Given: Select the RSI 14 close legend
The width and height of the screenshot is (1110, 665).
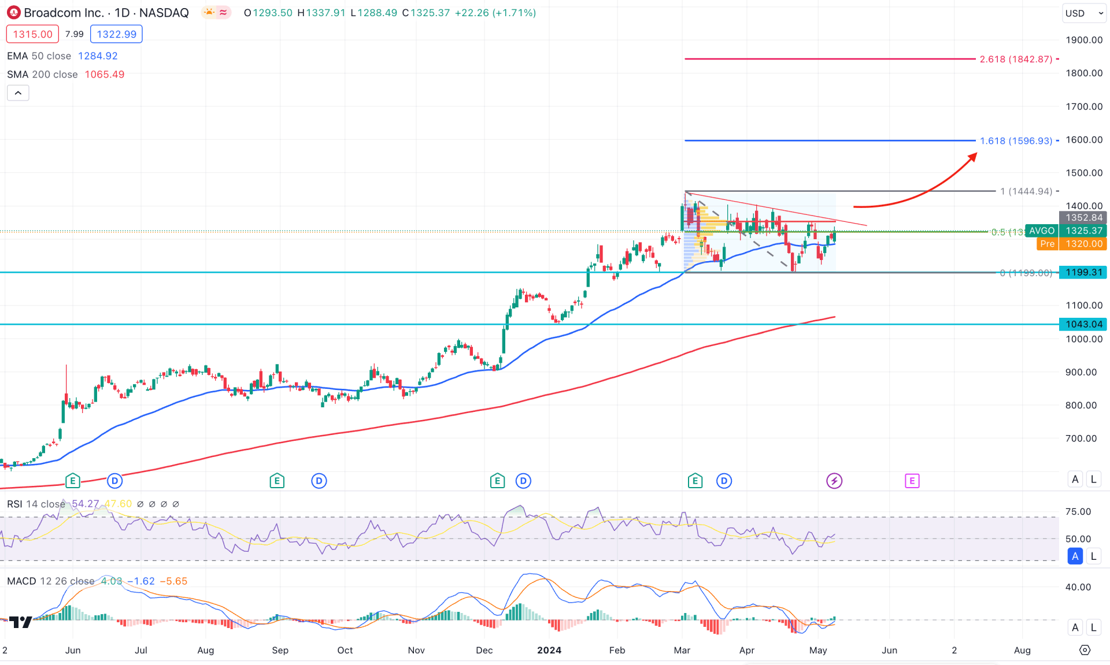Looking at the screenshot, I should click(x=36, y=504).
